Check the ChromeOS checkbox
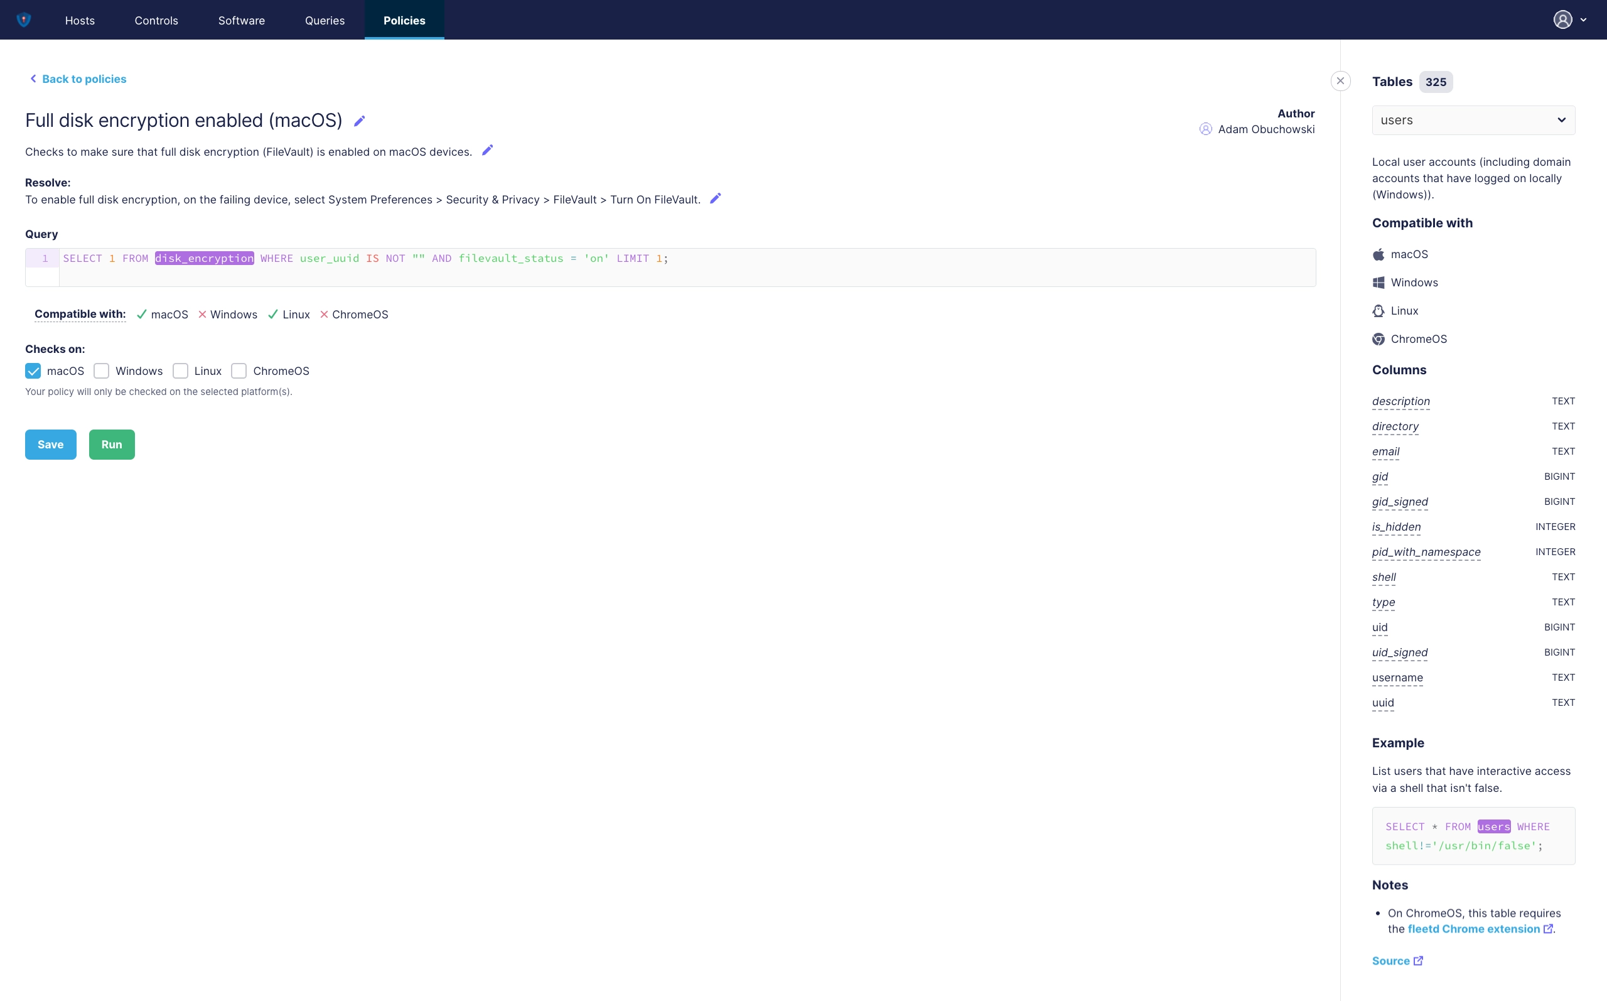This screenshot has height=1001, width=1607. [x=239, y=371]
